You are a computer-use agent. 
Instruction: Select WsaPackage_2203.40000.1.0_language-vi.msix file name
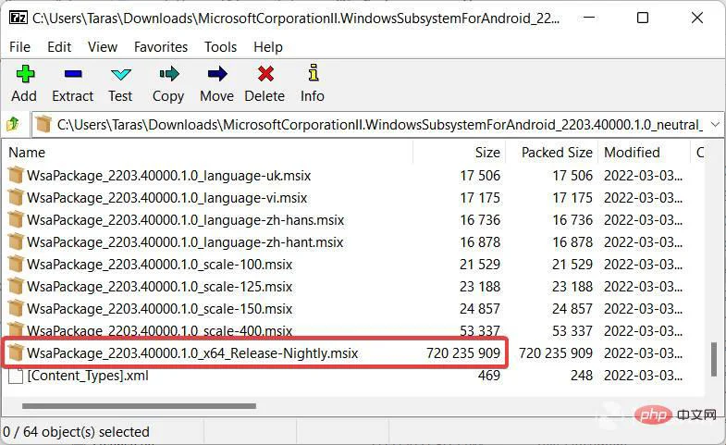[166, 198]
